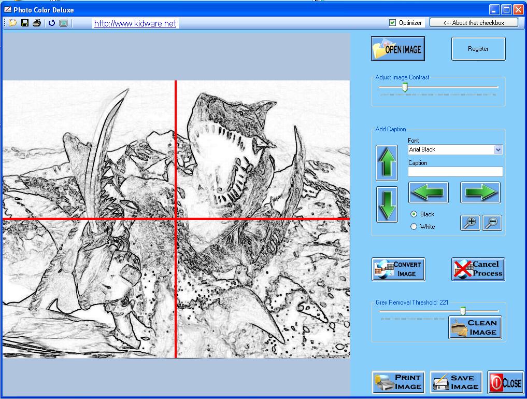
Task: Click the refresh arrow toolbar icon
Action: point(51,23)
